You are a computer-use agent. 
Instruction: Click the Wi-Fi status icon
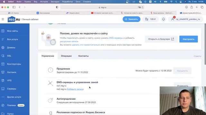(171, 2)
